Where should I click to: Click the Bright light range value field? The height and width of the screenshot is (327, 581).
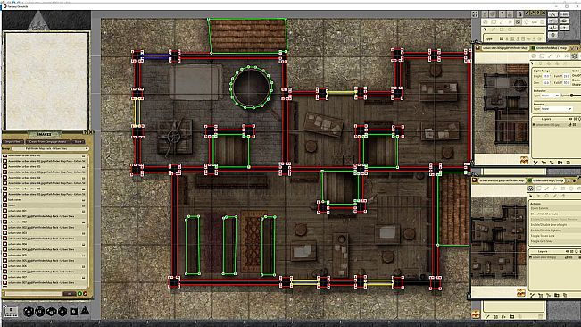pyautogui.click(x=546, y=76)
